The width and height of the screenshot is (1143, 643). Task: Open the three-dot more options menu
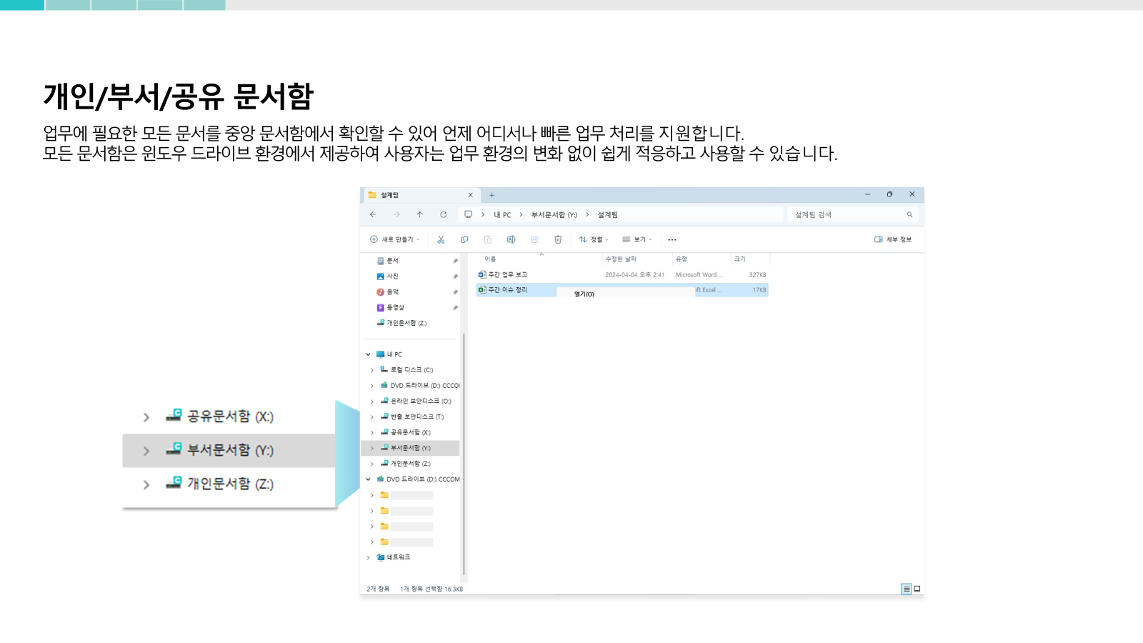click(672, 240)
